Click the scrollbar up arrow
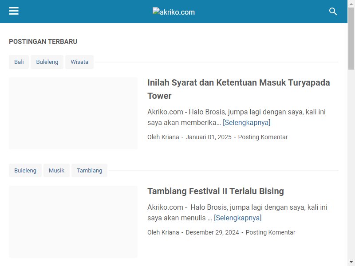Viewport: 355px width, 266px height. point(351,4)
